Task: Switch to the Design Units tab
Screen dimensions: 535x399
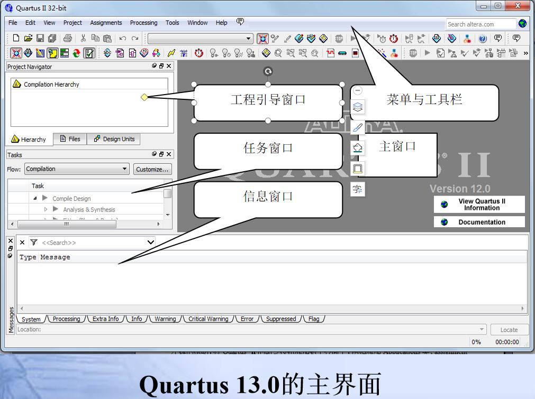Action: pos(113,139)
